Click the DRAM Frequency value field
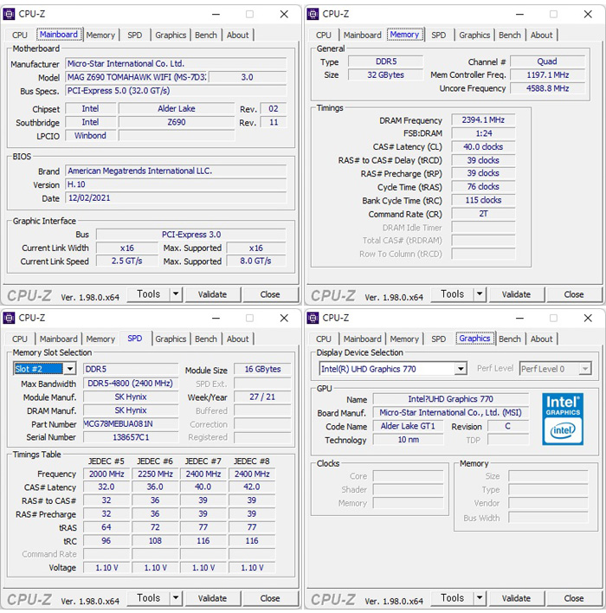Viewport: 606px width, 613px height. tap(484, 120)
